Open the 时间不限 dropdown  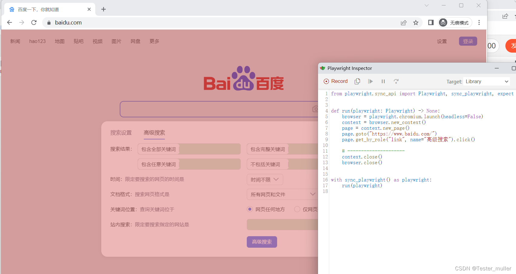click(265, 180)
